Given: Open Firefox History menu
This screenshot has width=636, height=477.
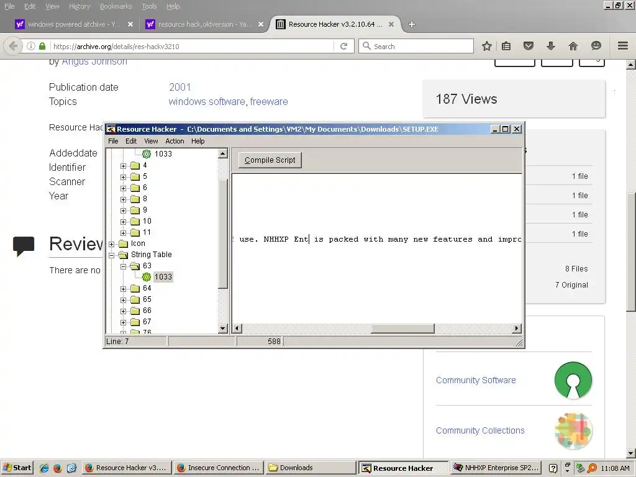Looking at the screenshot, I should coord(79,6).
